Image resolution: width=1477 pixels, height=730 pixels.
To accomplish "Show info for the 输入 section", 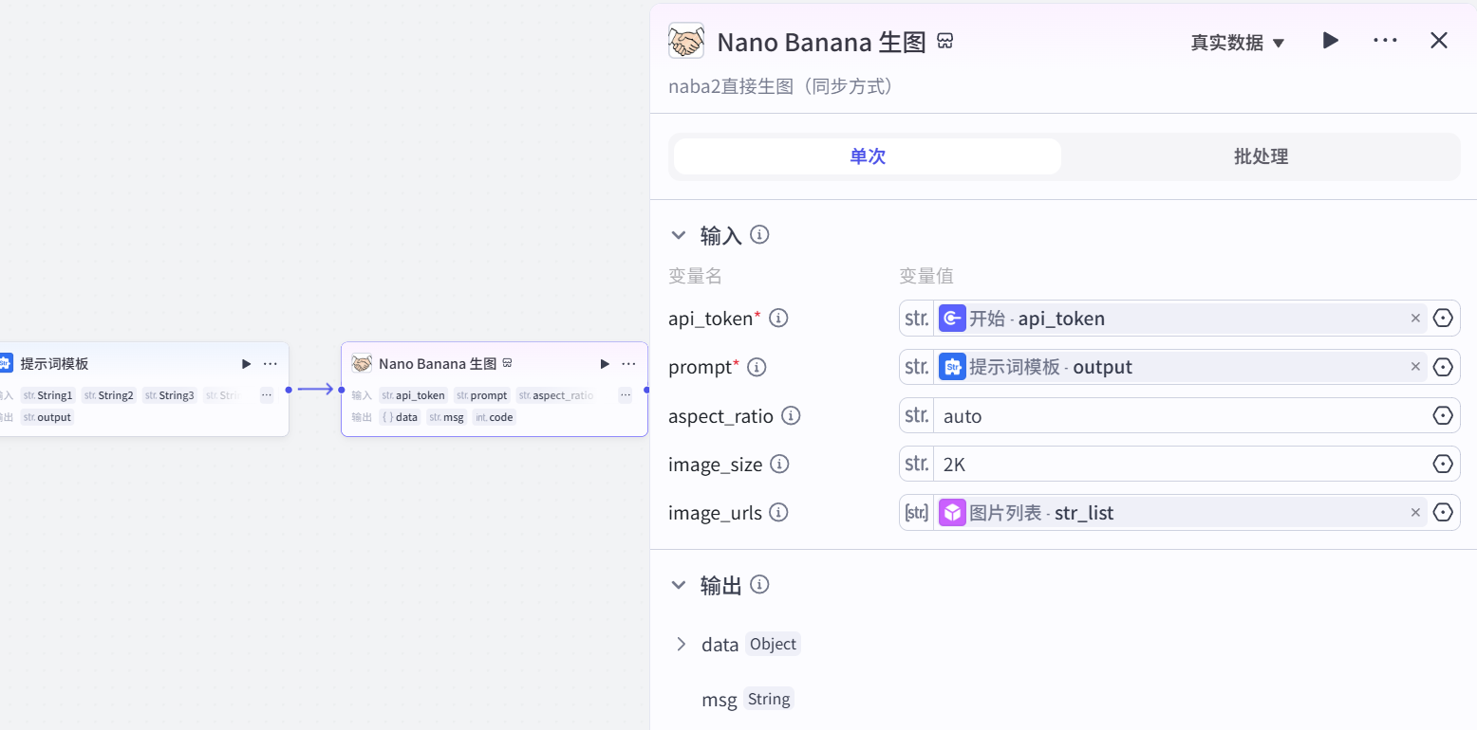I will click(x=759, y=234).
